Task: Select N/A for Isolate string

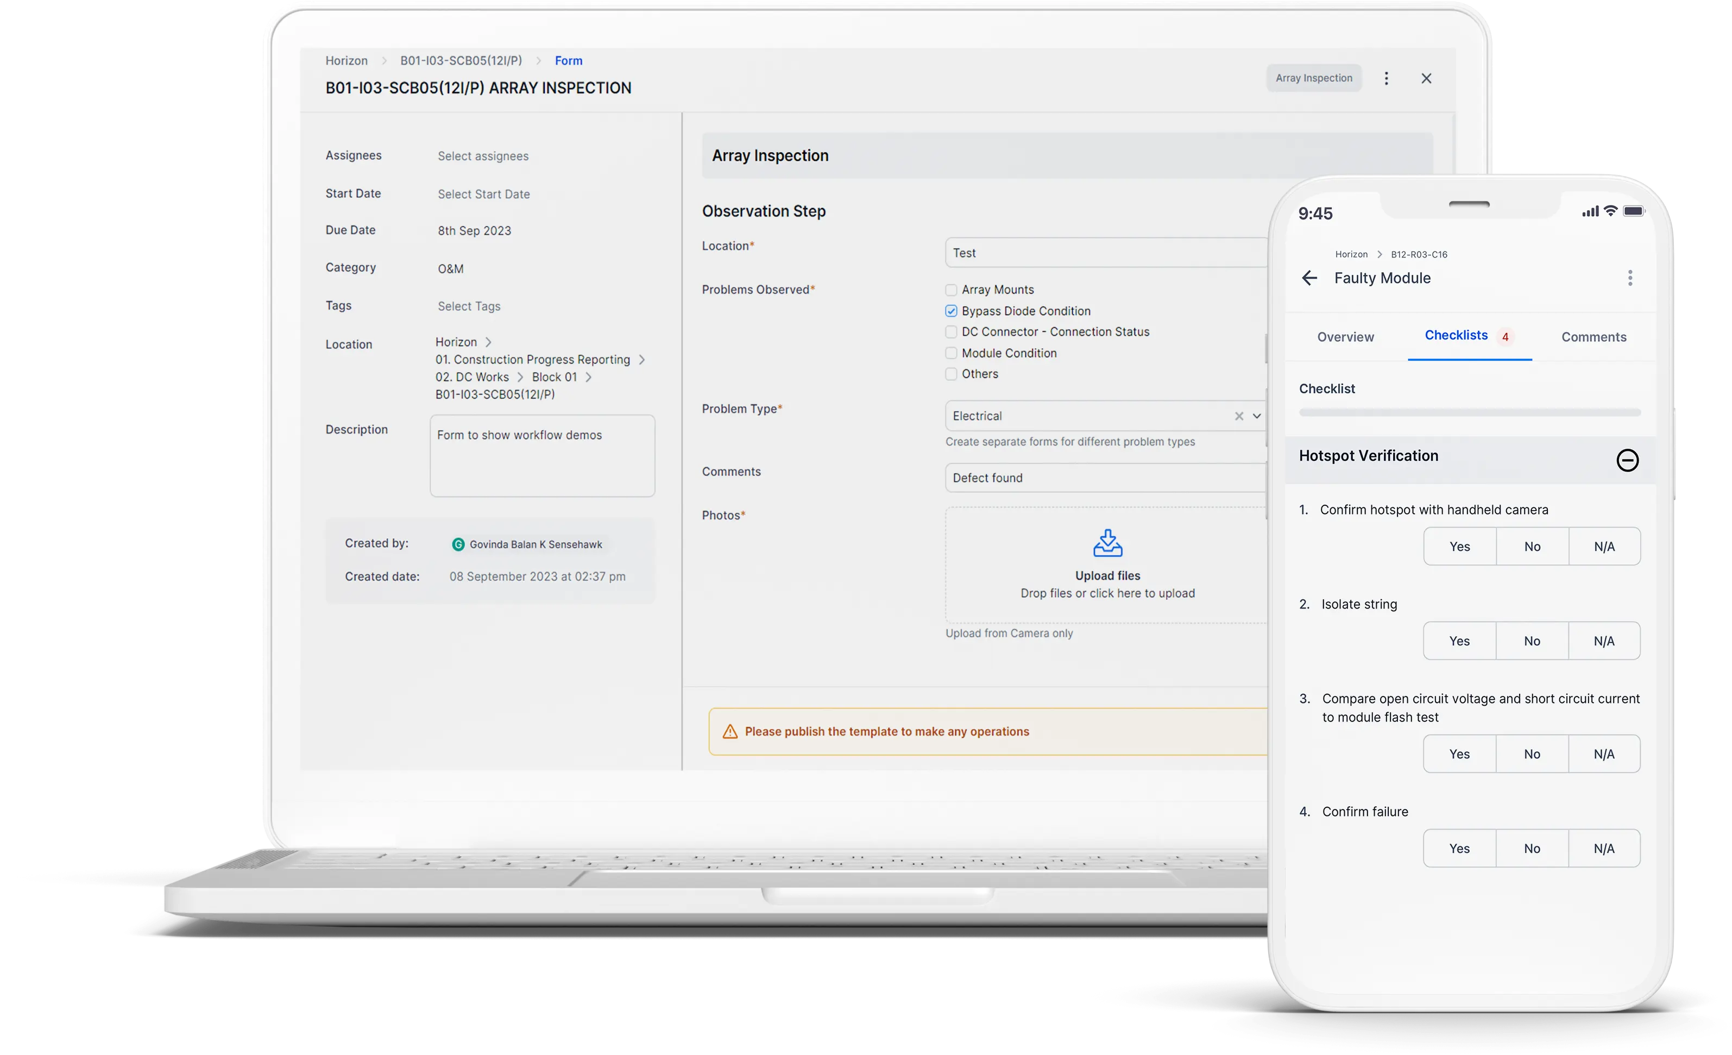Action: (x=1603, y=640)
